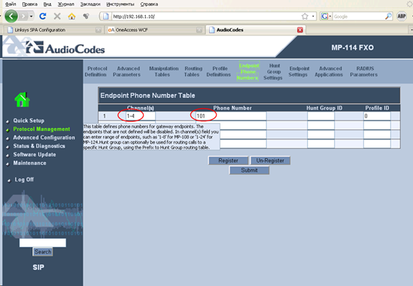Close the AudioCodes tab

[299, 30]
